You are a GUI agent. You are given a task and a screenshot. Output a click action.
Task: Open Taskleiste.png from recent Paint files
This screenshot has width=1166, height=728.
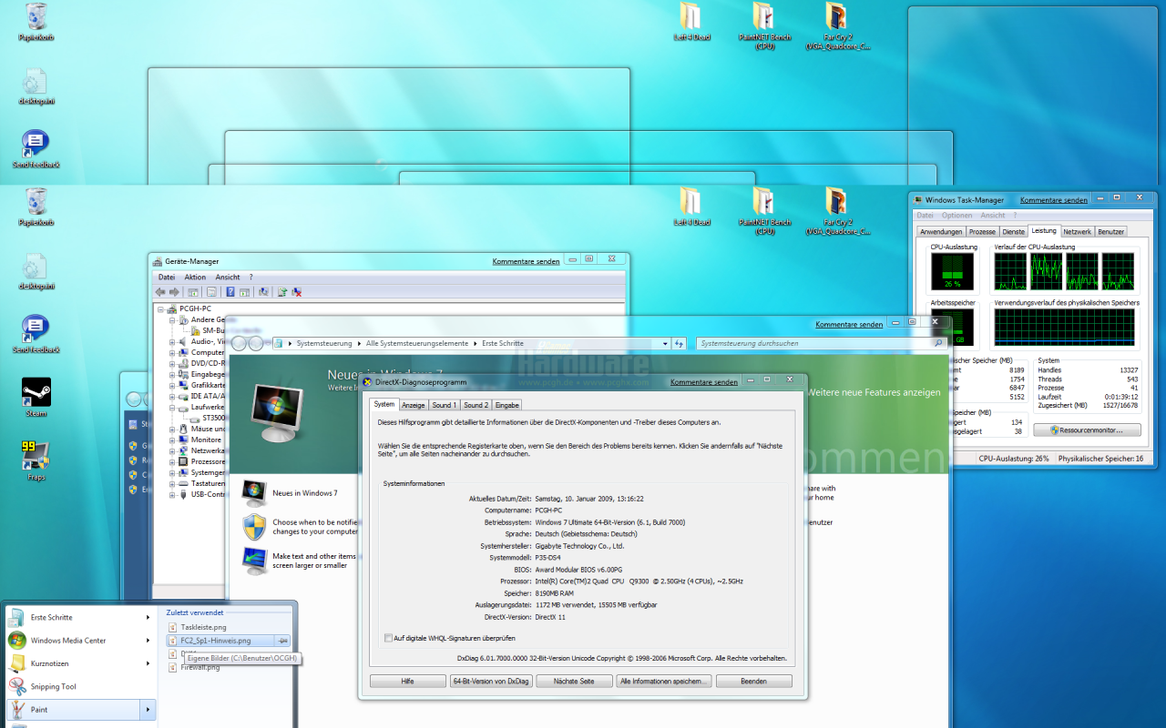click(203, 627)
